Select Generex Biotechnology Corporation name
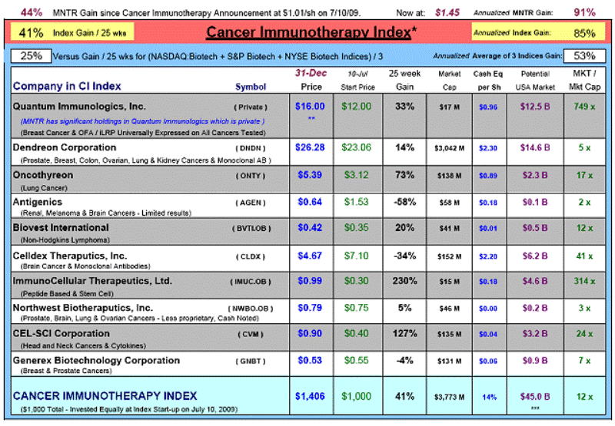Screen dimensions: 615x426 click(x=96, y=361)
